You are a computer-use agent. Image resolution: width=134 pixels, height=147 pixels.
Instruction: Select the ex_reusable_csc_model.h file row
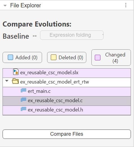click(x=67, y=110)
